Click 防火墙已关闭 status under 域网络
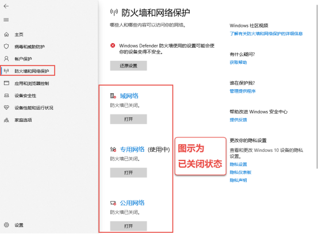Screen dimensions: 318x234 point(125,105)
